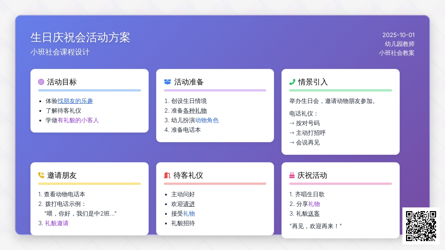The height and width of the screenshot is (250, 445).
Task: Click the date 2025-10-01
Action: [398, 35]
